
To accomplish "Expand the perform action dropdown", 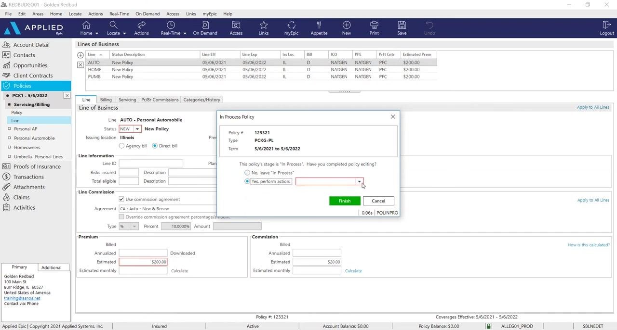I will click(x=359, y=181).
